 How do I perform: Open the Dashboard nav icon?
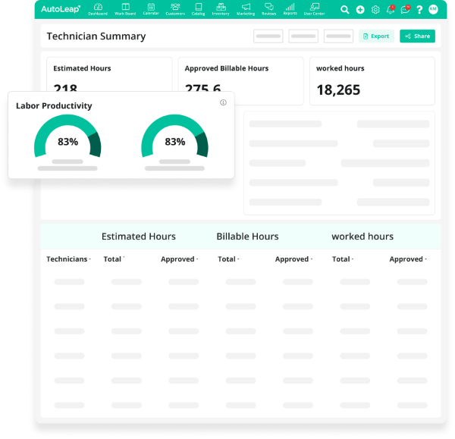point(97,9)
